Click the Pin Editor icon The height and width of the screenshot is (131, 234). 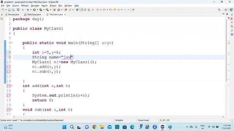133,10
